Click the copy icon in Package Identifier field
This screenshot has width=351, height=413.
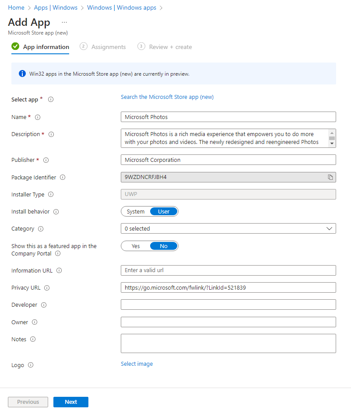pyautogui.click(x=330, y=177)
